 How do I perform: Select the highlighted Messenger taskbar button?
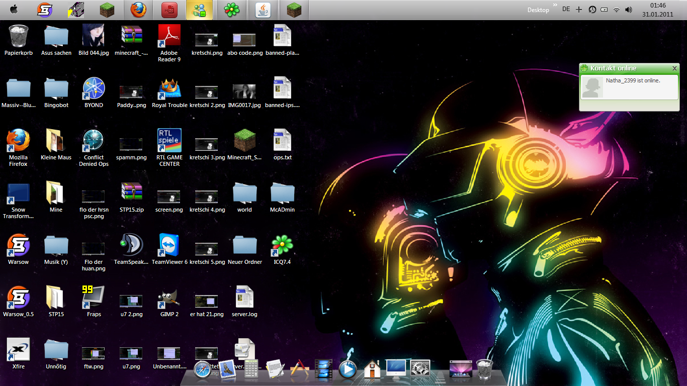pos(199,10)
